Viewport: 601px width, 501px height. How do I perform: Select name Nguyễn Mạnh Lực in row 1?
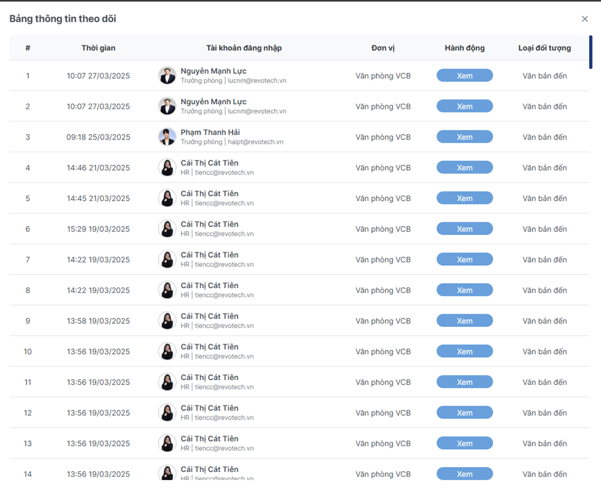pos(213,71)
